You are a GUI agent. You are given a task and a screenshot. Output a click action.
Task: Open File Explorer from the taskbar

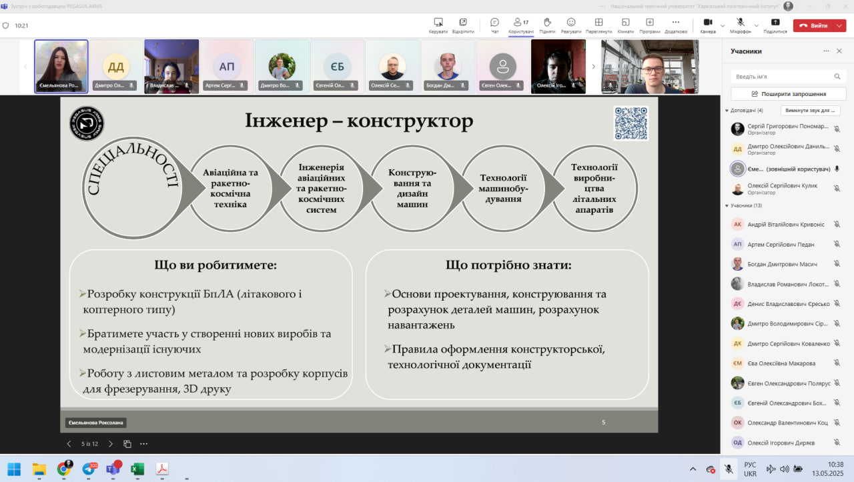coord(39,469)
